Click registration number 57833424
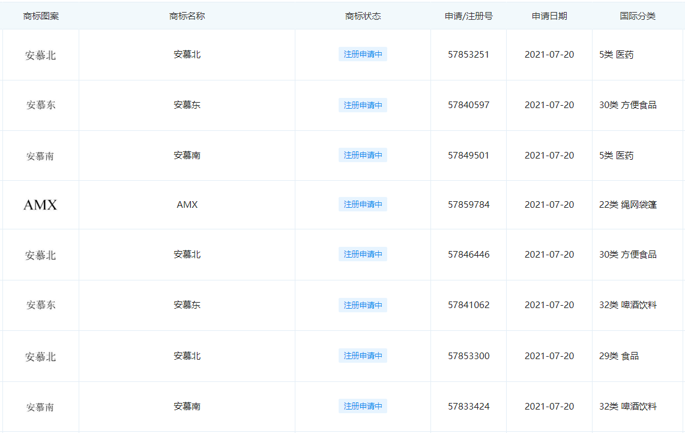This screenshot has height=433, width=685. click(x=468, y=407)
